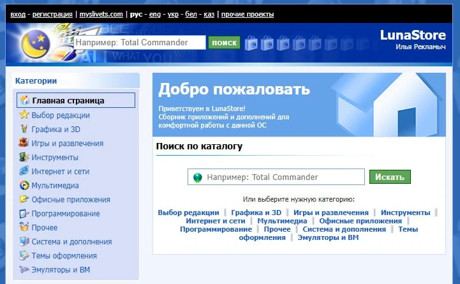The image size is (460, 284).
Task: Click the home icon beside Главная страница
Action: click(x=25, y=100)
